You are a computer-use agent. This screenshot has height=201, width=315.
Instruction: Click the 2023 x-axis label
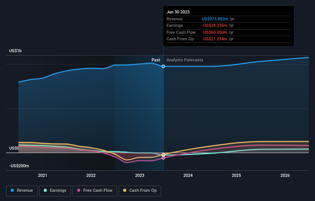tap(140, 176)
